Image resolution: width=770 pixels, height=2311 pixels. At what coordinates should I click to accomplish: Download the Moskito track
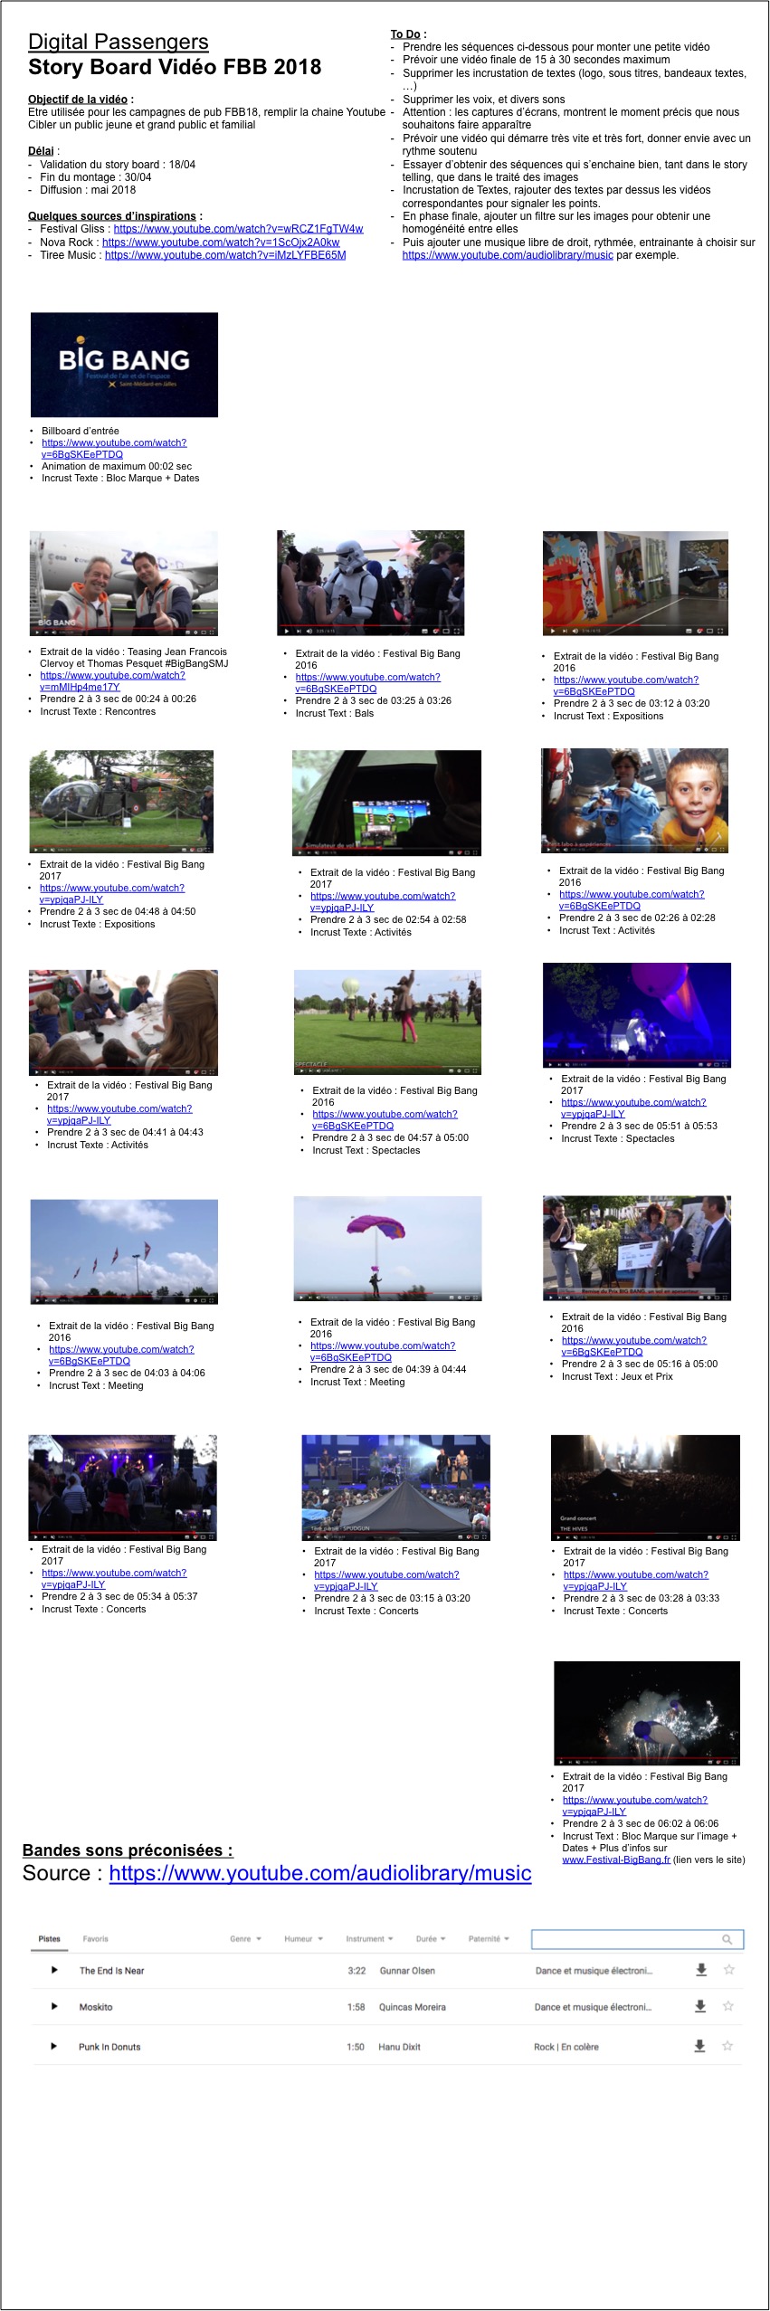coord(699,2005)
